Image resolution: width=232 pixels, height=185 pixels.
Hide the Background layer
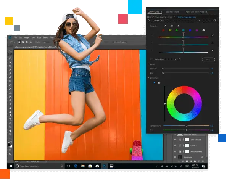[x=175, y=157]
